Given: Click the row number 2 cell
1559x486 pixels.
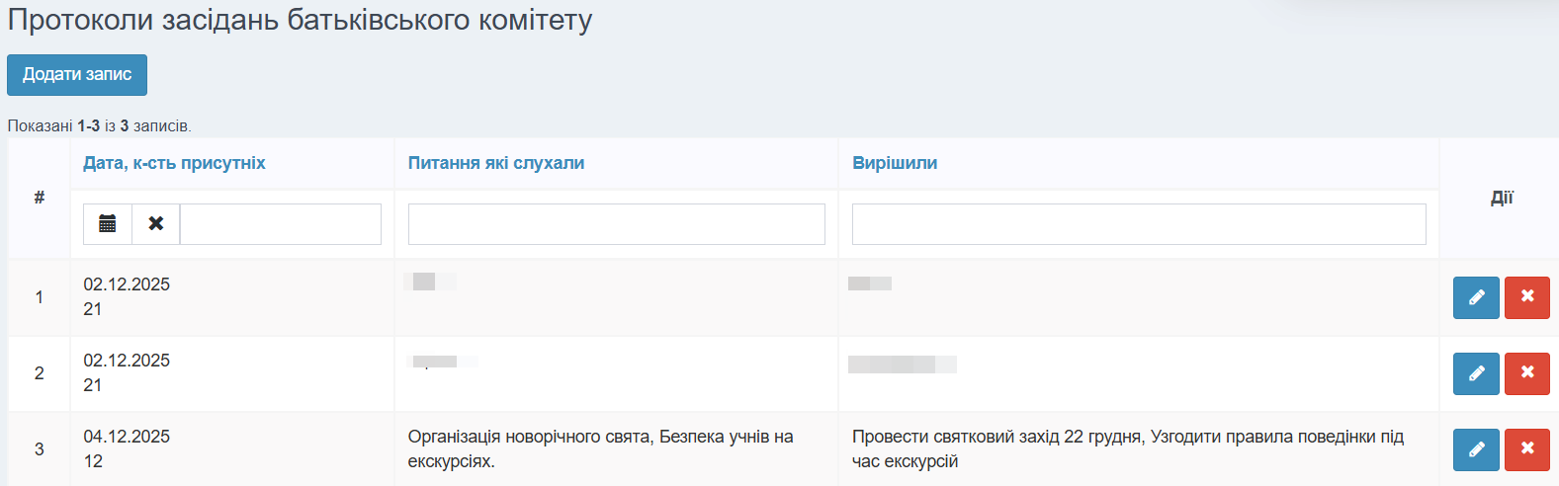Looking at the screenshot, I should (x=40, y=373).
